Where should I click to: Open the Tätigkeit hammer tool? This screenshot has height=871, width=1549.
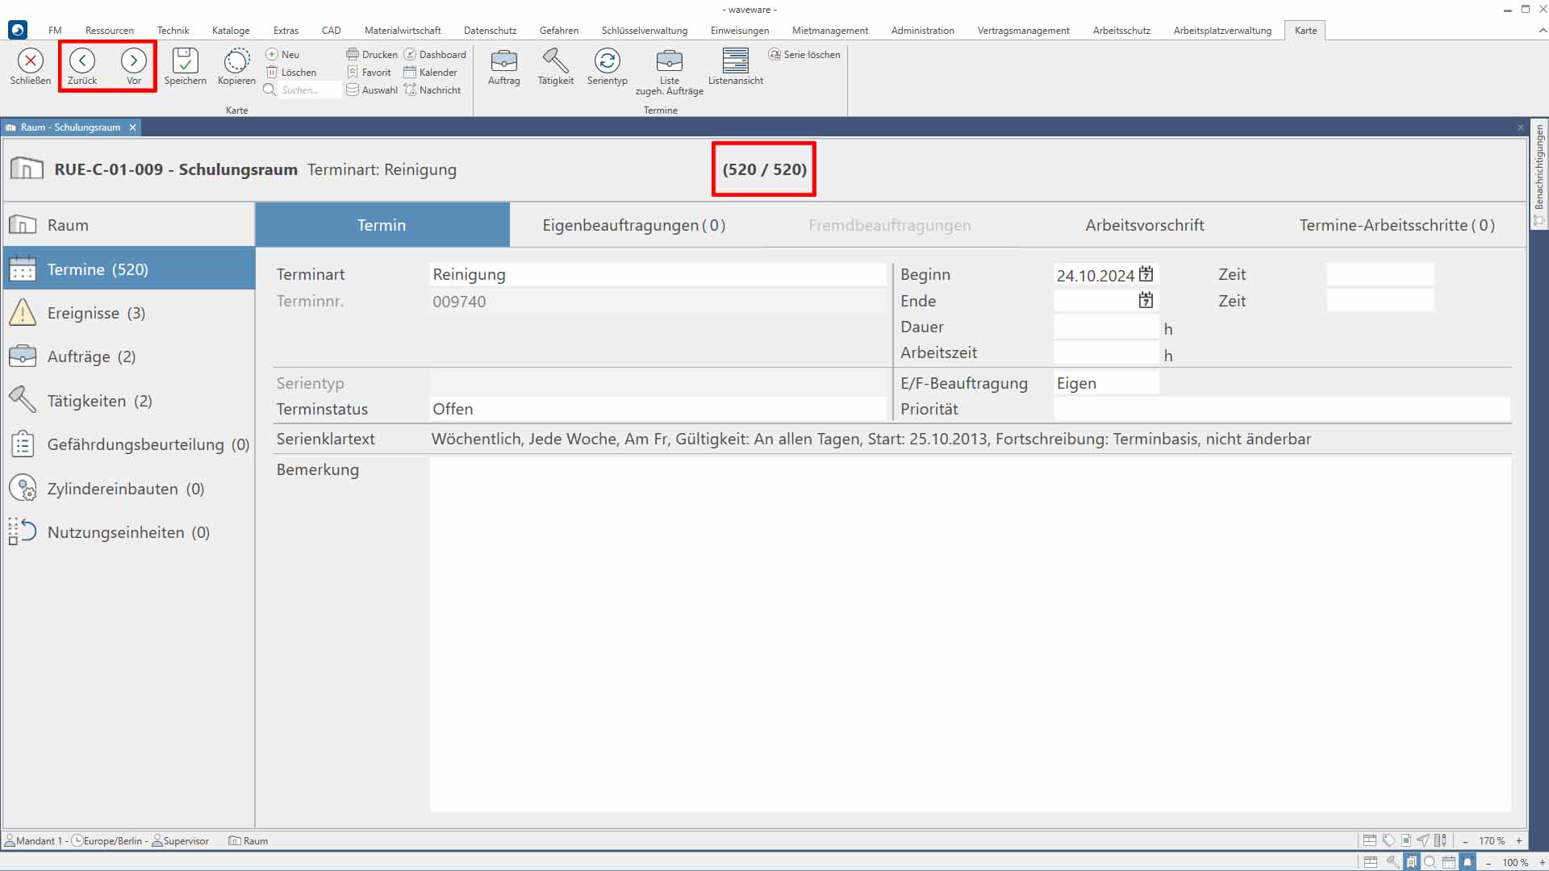555,61
